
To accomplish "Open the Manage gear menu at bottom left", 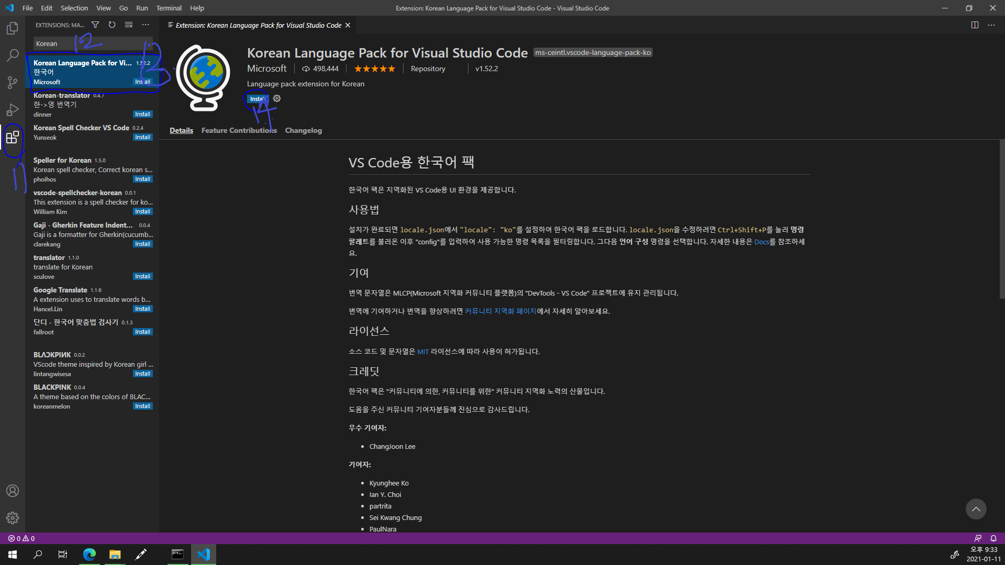I will [13, 518].
